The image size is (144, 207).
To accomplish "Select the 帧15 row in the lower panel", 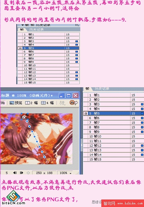I will coord(114,159).
